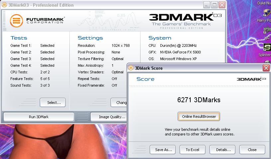Click the Save As... button
This screenshot has height=159, width=271.
click(163, 150)
